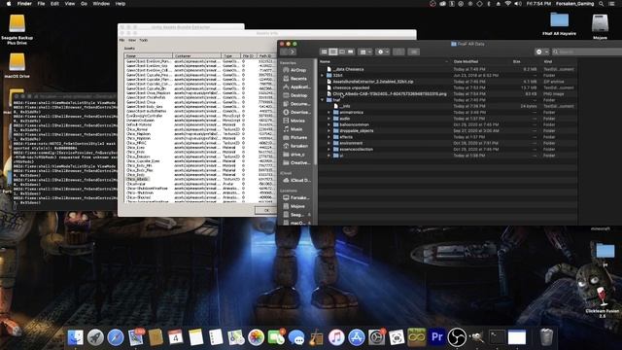
Task: Open System Preferences in the Dock
Action: tap(376, 337)
